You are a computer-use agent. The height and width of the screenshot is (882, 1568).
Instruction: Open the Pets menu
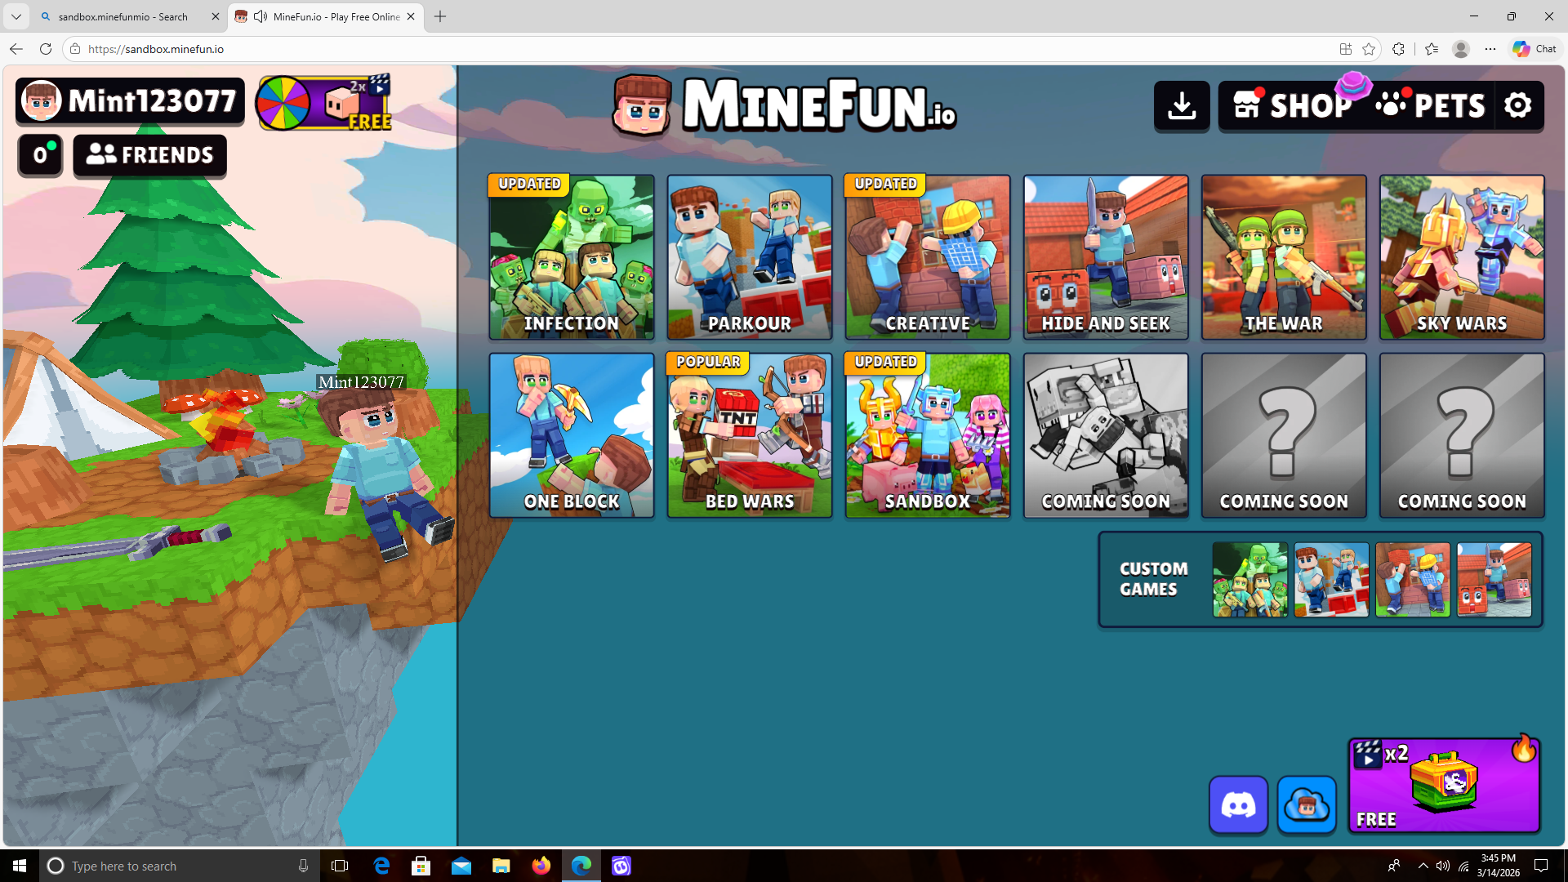[x=1431, y=105]
